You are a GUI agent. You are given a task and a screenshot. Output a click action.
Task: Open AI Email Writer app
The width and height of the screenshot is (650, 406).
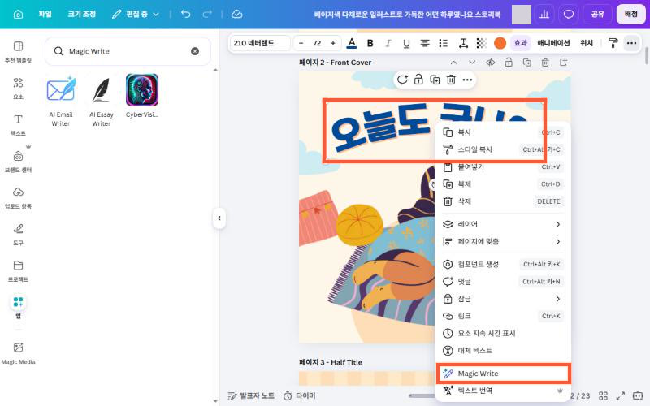point(60,101)
